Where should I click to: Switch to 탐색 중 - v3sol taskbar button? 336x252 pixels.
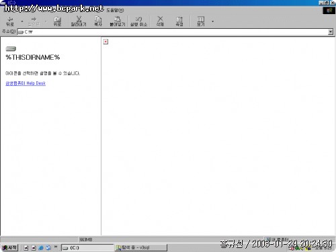pyautogui.click(x=141, y=247)
